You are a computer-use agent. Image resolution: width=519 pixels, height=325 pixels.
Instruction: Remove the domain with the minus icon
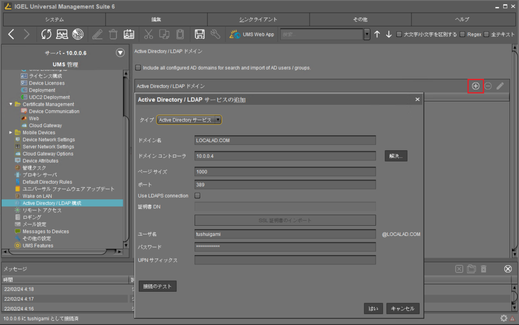tap(488, 86)
